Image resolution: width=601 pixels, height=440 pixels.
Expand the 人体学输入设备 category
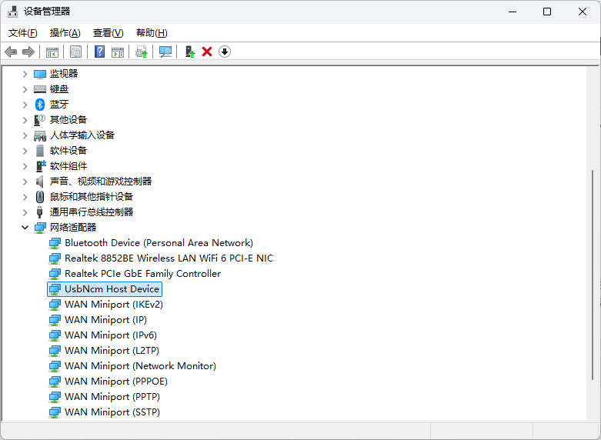[x=25, y=135]
